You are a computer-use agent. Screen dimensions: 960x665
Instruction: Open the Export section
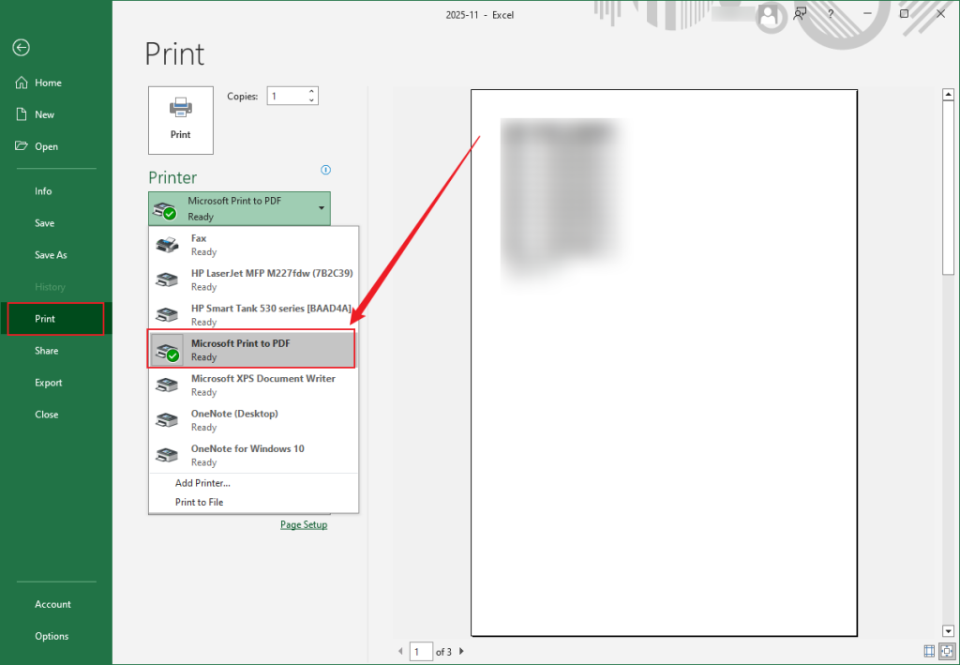point(48,382)
